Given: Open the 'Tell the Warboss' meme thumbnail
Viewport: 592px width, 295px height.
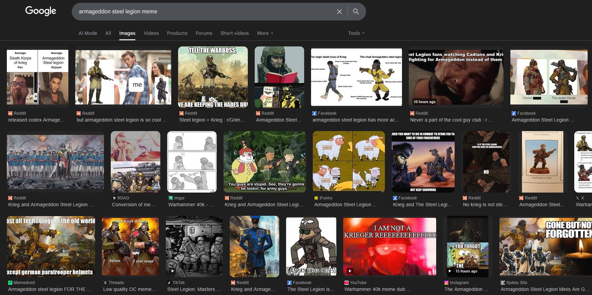Looking at the screenshot, I should coord(213,77).
